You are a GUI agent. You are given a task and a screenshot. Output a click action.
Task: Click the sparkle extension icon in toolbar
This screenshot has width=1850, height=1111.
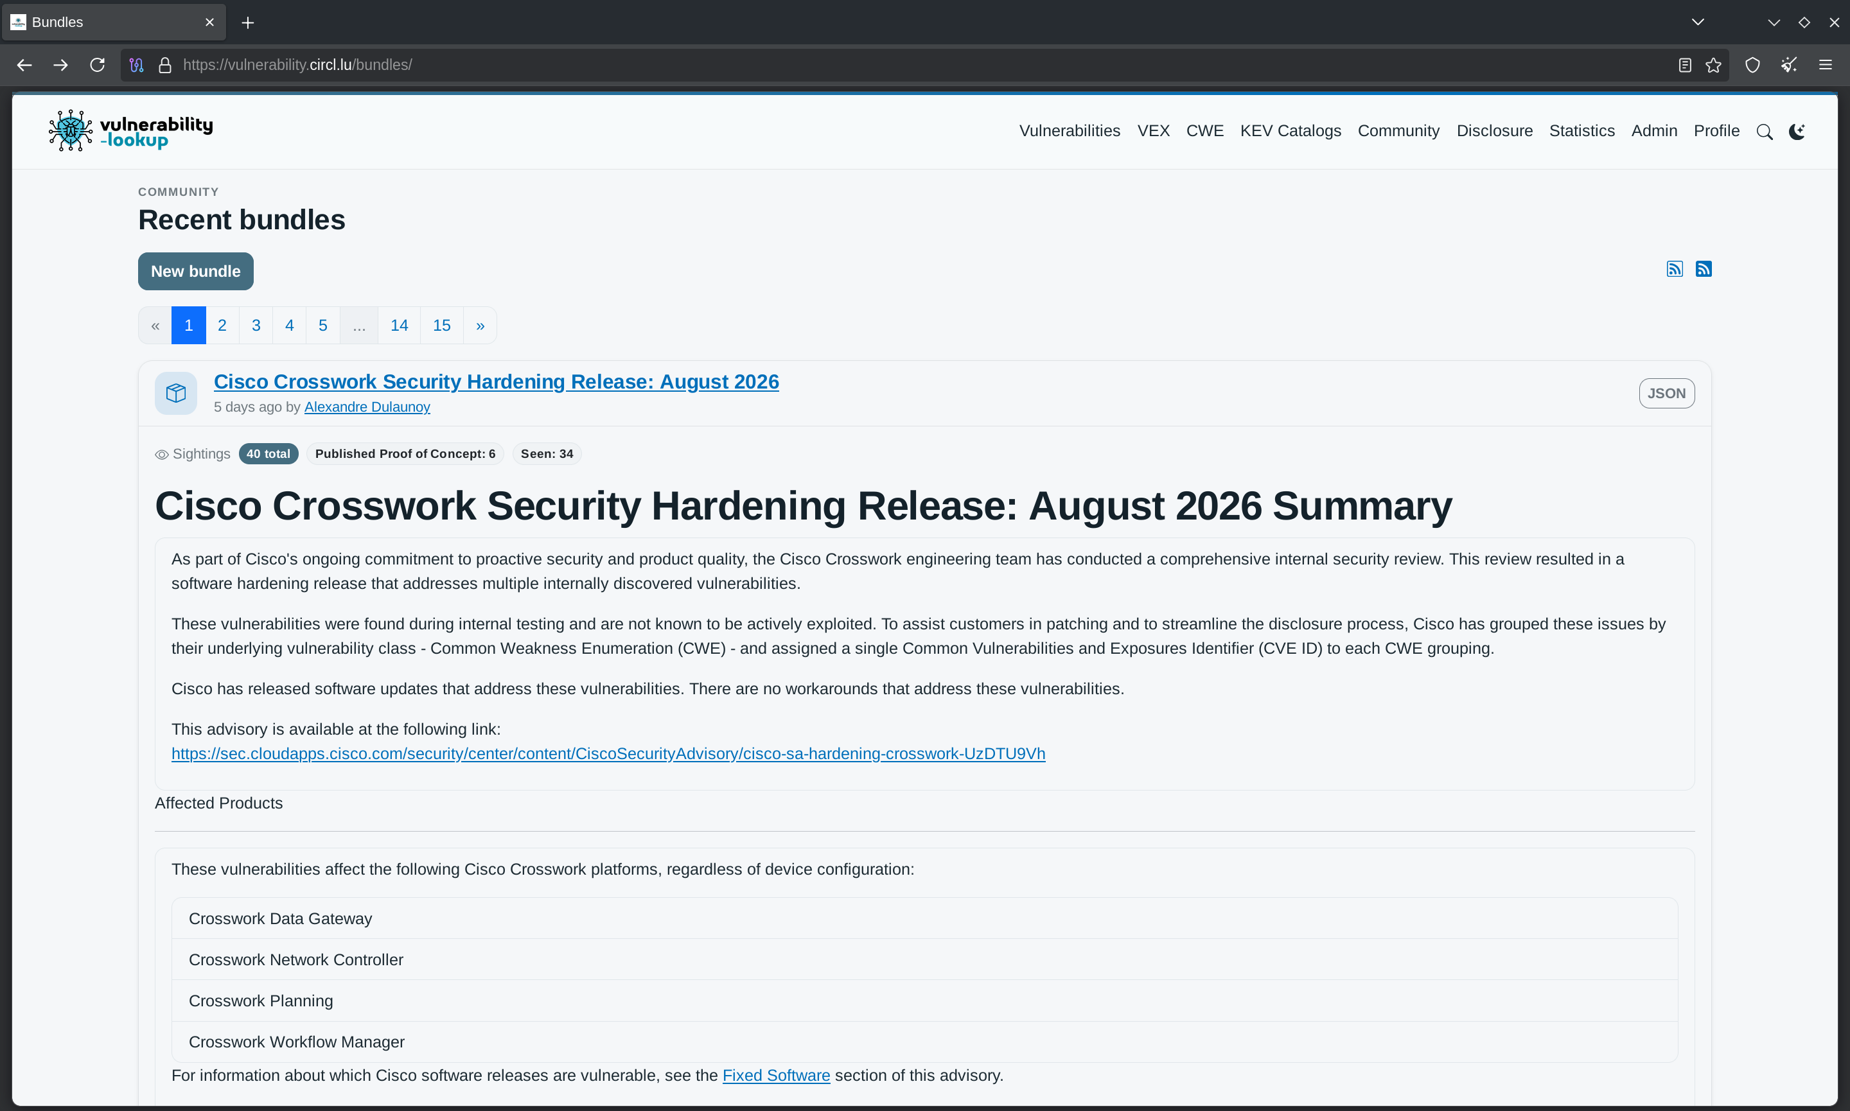coord(1788,65)
